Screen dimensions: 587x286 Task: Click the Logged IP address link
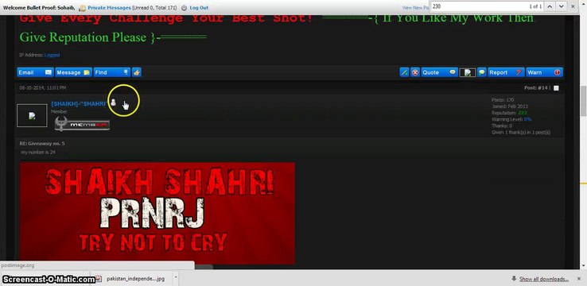(52, 55)
